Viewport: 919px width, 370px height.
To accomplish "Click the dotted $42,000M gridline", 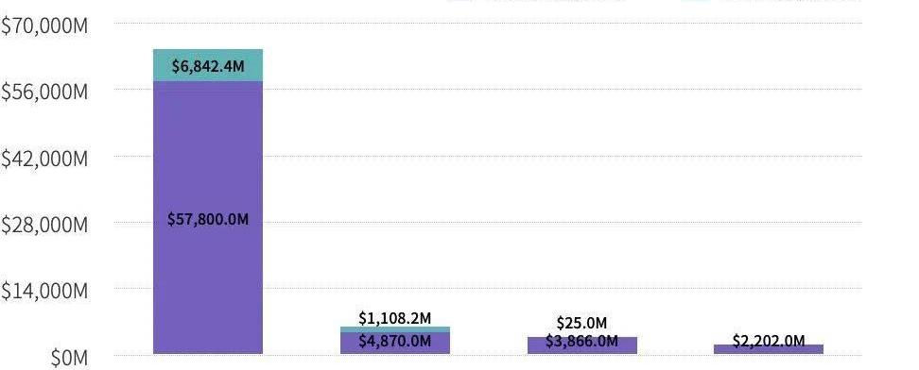I will click(x=488, y=157).
